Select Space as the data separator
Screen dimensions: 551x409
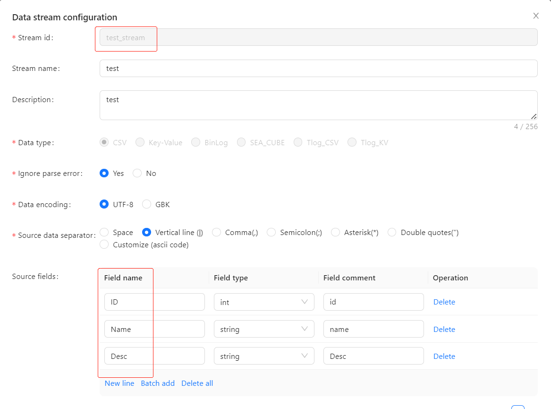pyautogui.click(x=104, y=233)
